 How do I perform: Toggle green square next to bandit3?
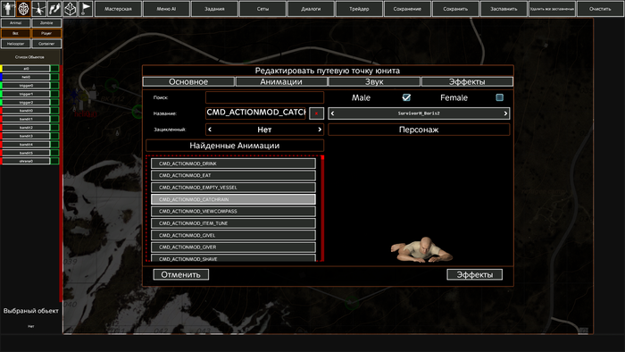(x=54, y=136)
